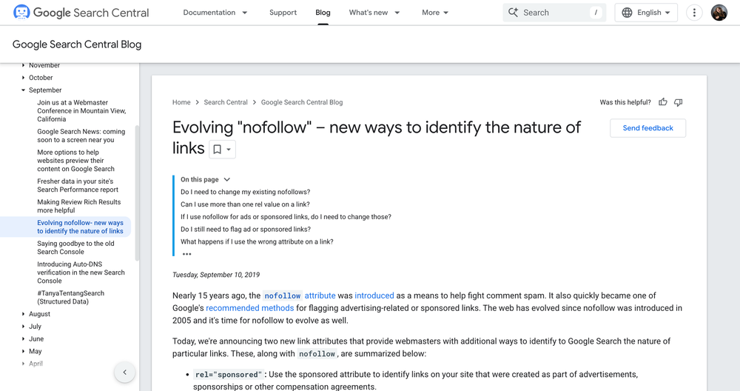This screenshot has width=740, height=391.
Task: Click the Google Search Central Blog heading
Action: (77, 44)
